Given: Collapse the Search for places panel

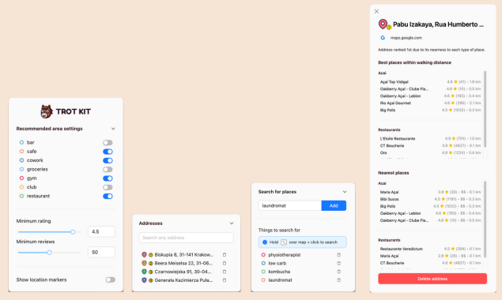Looking at the screenshot, I should pyautogui.click(x=345, y=192).
